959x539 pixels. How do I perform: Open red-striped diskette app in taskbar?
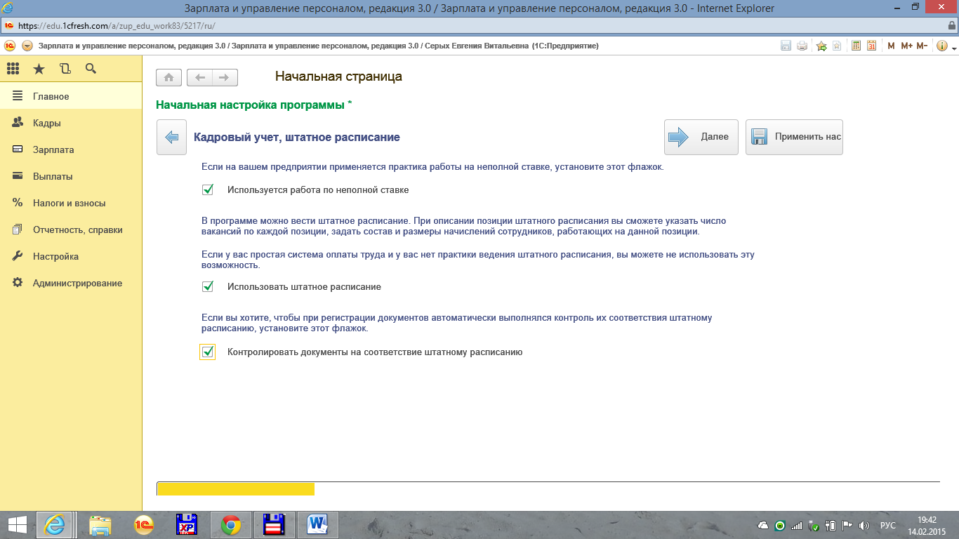(274, 525)
